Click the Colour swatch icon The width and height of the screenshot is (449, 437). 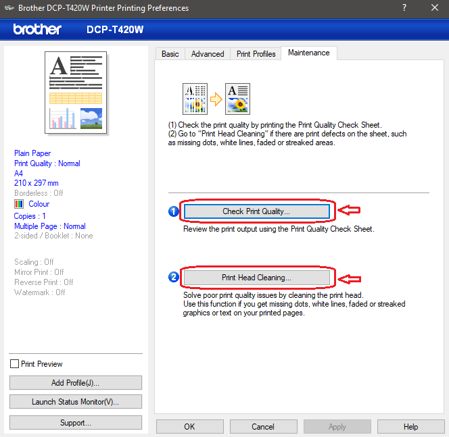(x=19, y=204)
